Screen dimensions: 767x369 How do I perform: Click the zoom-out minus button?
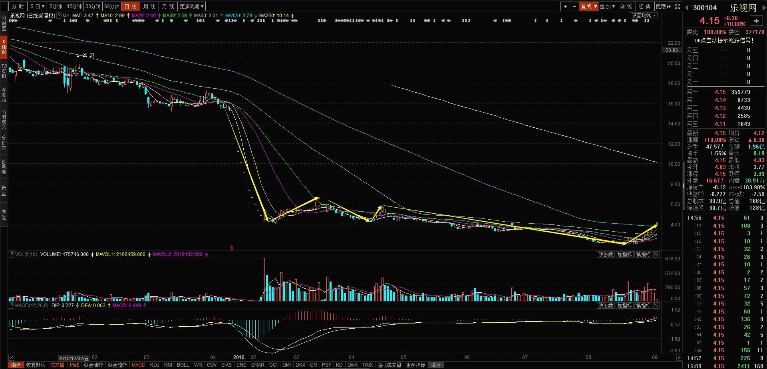pyautogui.click(x=574, y=6)
